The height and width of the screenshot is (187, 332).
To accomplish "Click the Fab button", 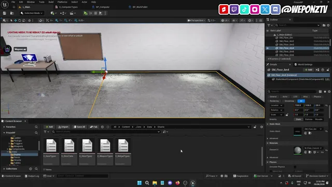I will click(x=93, y=127).
